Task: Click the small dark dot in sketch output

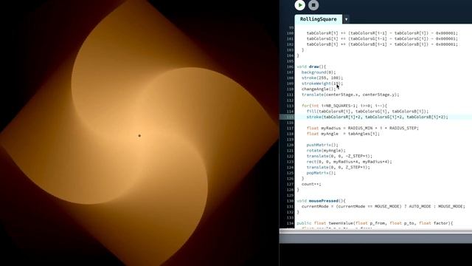Action: (139, 136)
